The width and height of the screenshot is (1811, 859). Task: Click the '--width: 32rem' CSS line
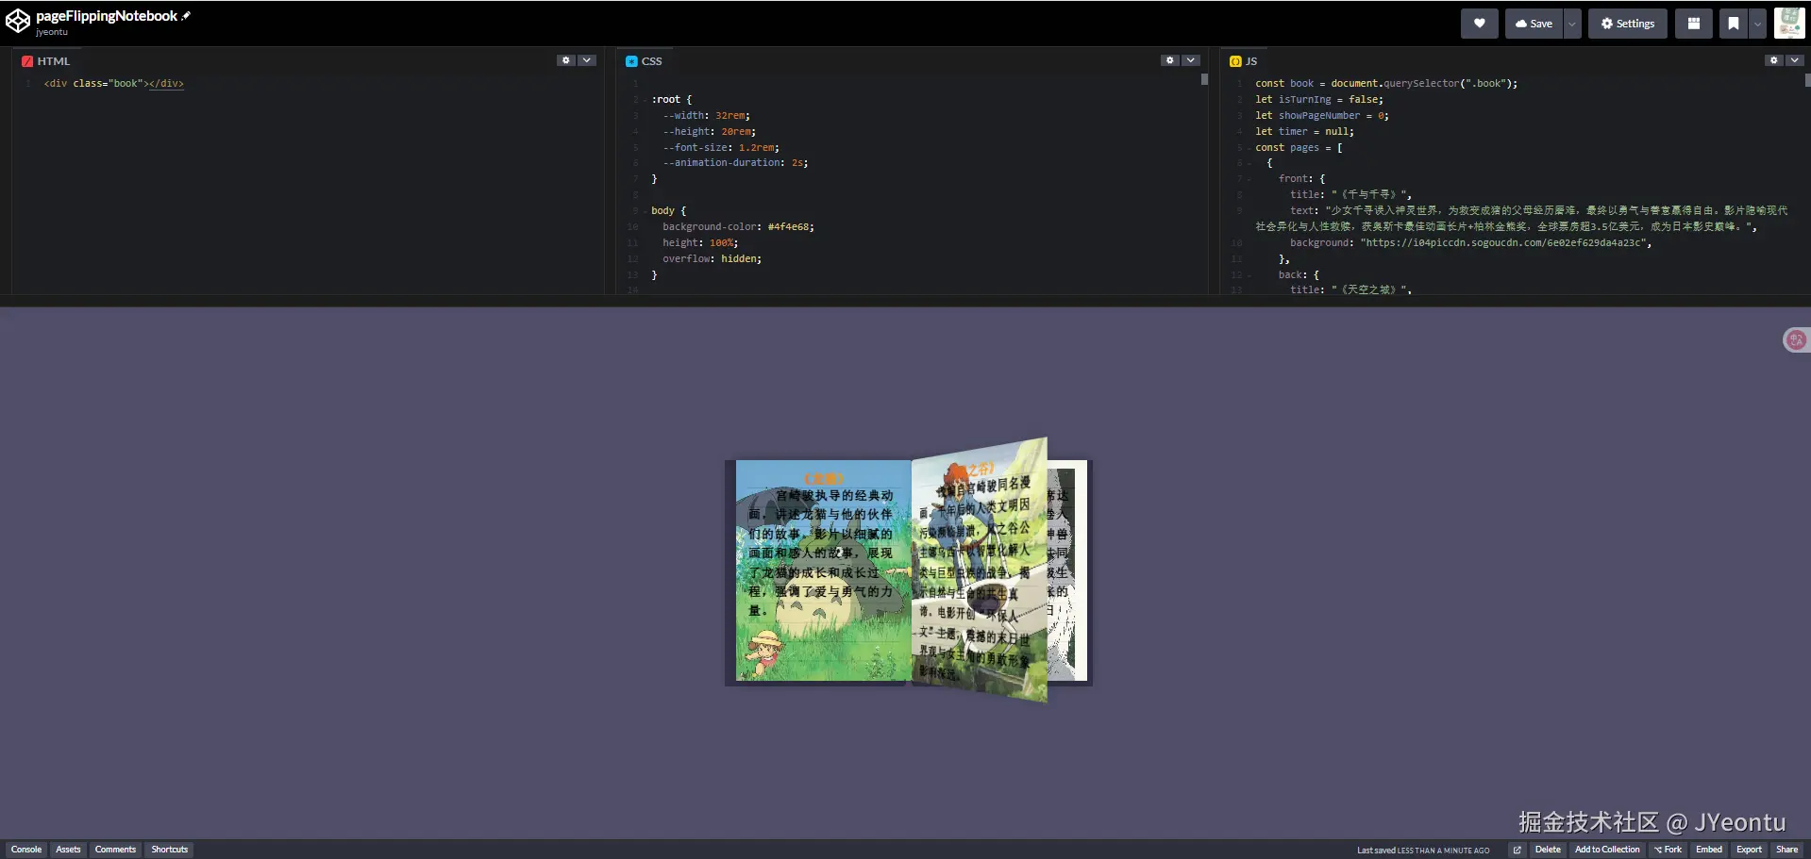[706, 116]
